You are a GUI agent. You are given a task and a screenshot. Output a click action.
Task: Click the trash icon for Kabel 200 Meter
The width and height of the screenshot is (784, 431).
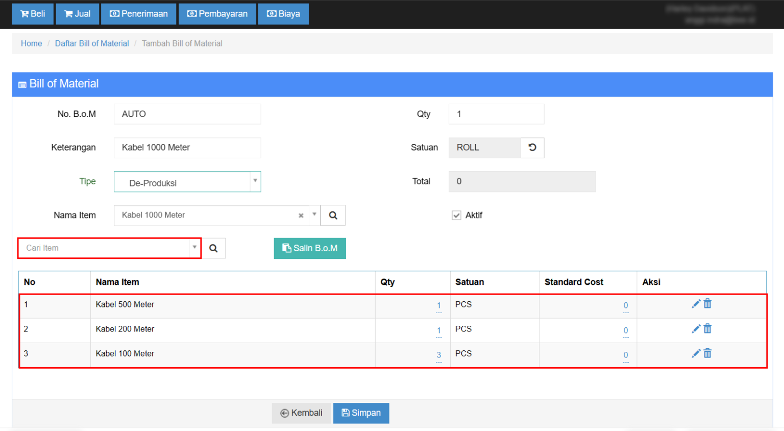tap(707, 328)
